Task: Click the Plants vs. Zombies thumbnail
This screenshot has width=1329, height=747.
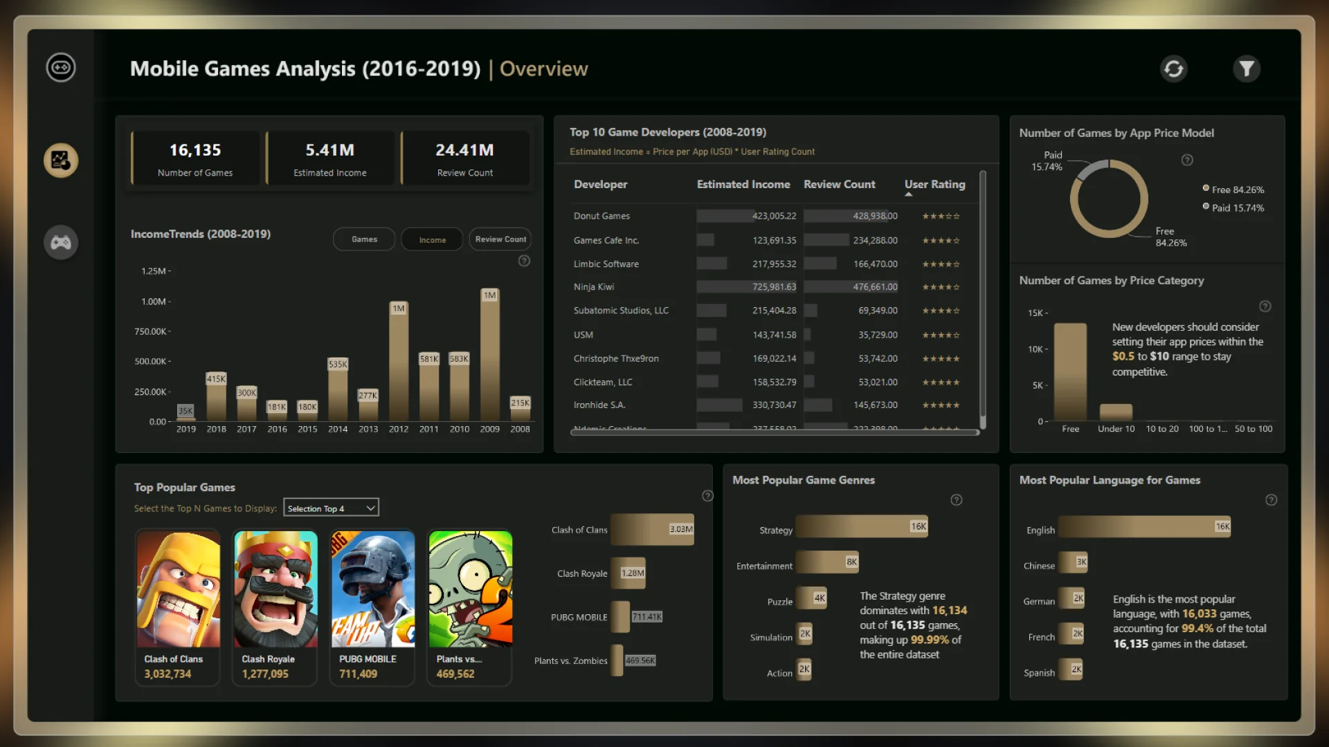Action: click(x=471, y=589)
